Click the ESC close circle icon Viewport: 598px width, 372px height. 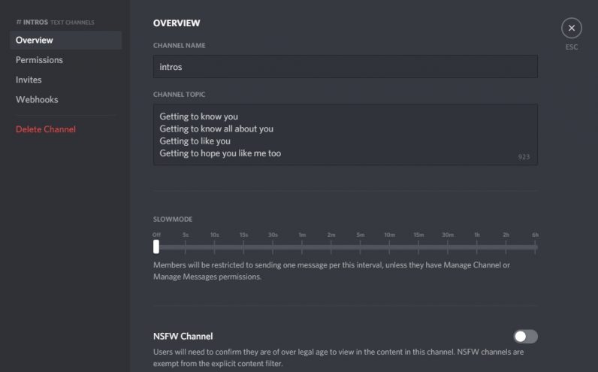pos(572,29)
